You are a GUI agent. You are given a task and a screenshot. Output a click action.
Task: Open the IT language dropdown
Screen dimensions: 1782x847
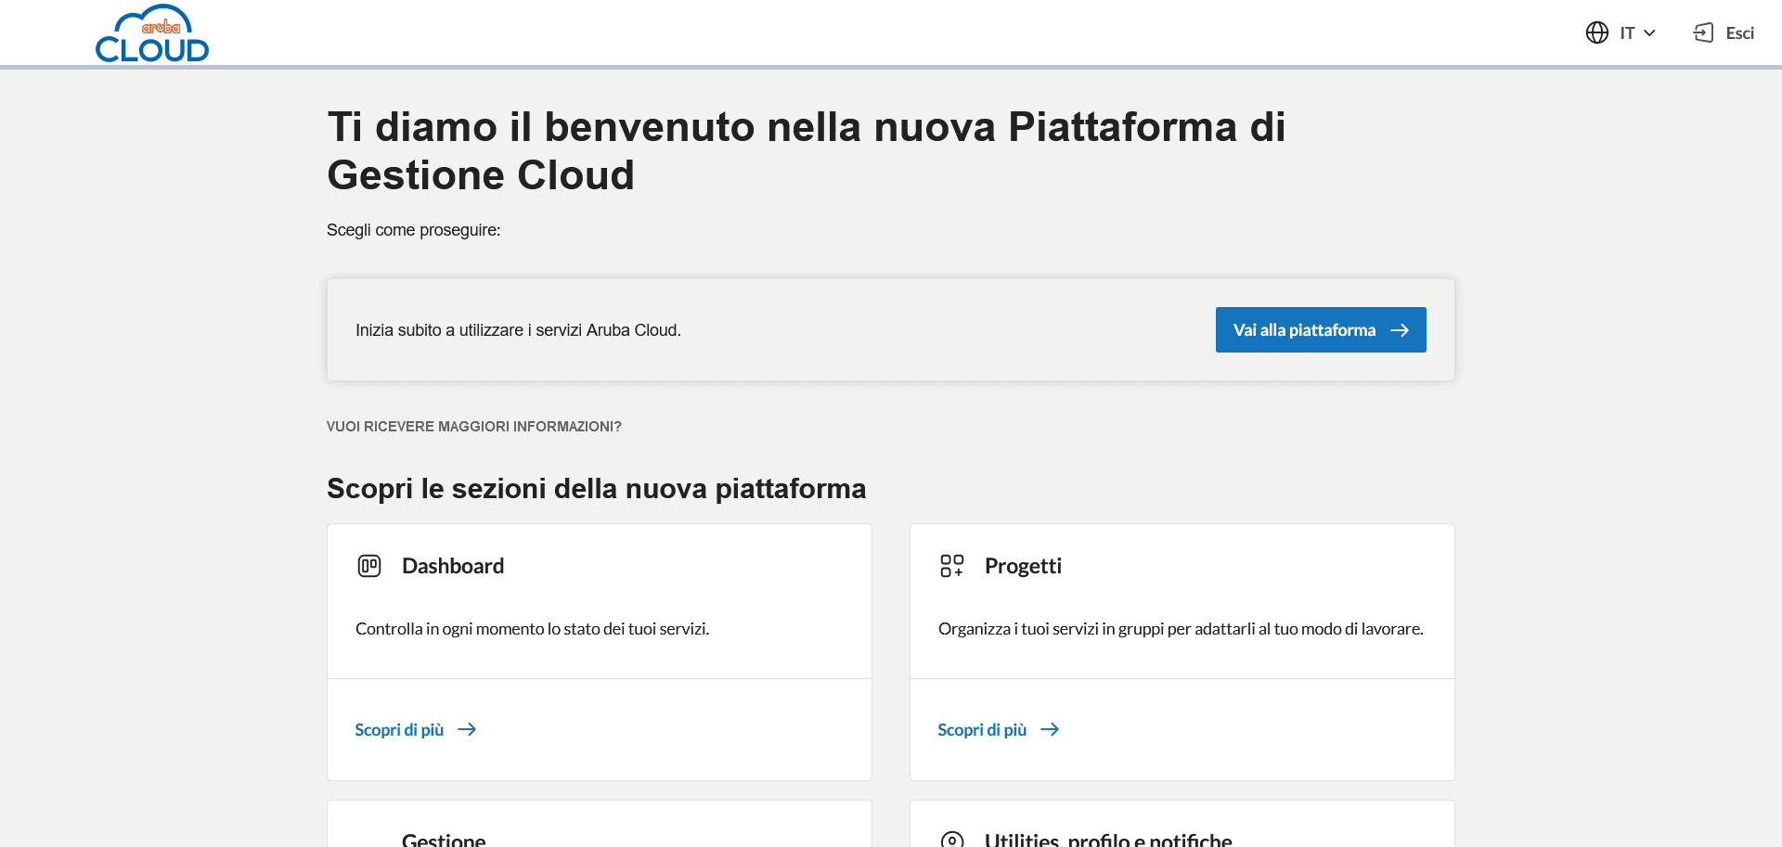click(1626, 33)
